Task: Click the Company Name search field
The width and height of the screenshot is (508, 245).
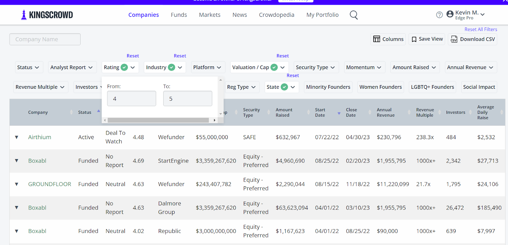Action: [x=45, y=39]
